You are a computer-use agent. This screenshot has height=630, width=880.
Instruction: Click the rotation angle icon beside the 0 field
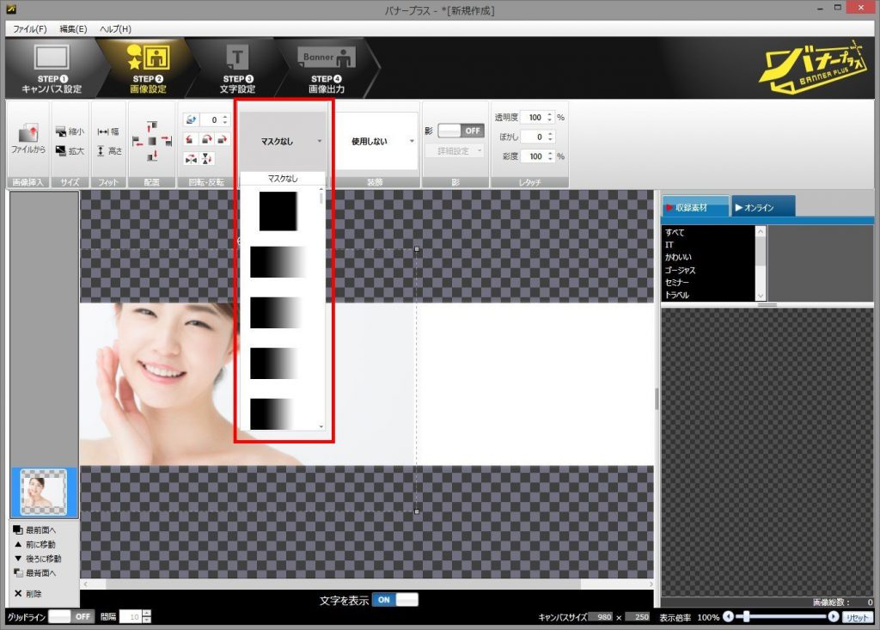pyautogui.click(x=191, y=119)
